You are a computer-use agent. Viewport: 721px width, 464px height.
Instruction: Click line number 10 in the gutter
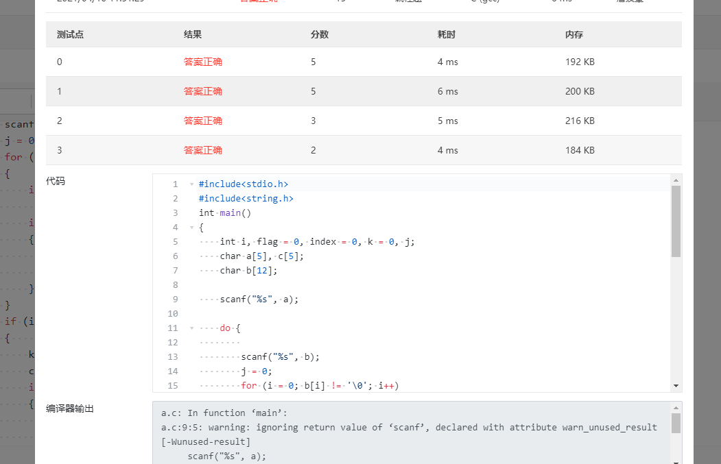pos(172,314)
